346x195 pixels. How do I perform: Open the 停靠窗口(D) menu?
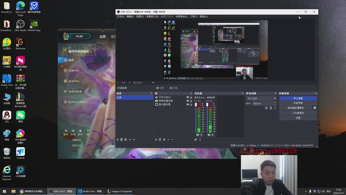(152, 16)
